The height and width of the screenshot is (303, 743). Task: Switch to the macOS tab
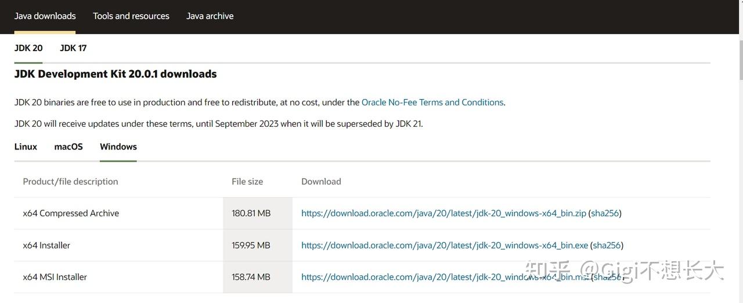(68, 147)
